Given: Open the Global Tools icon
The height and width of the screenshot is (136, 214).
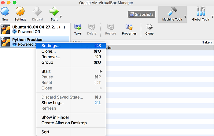Looking at the screenshot, I should [x=201, y=11].
